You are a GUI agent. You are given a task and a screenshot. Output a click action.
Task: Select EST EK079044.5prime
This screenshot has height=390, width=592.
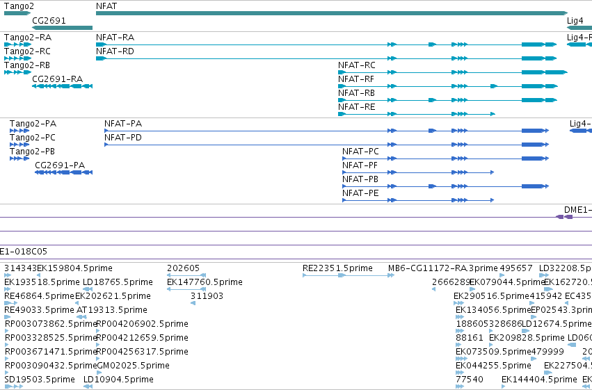pos(507,282)
